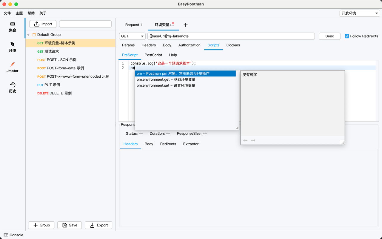382x239 pixels.
Task: Click the Send button
Action: pyautogui.click(x=330, y=36)
